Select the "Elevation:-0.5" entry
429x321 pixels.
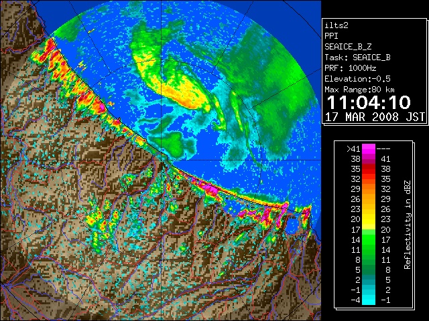click(357, 79)
